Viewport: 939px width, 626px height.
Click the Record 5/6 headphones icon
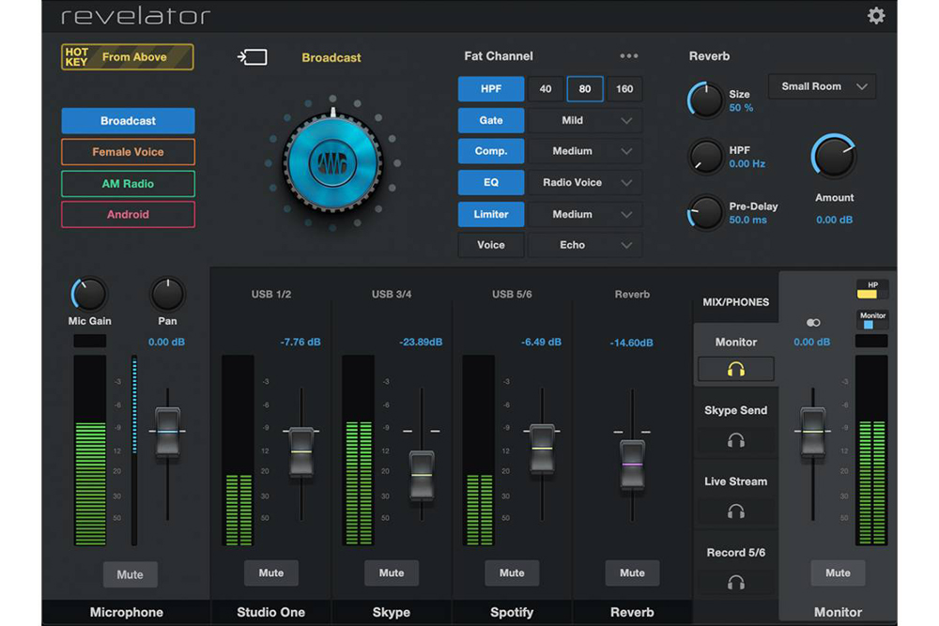coord(735,583)
